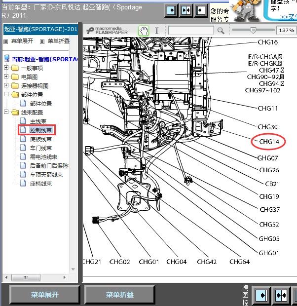
Task: Click the 起亚-智跑(SPORTAGE)-201 sidebar title bar
Action: [x=40, y=29]
